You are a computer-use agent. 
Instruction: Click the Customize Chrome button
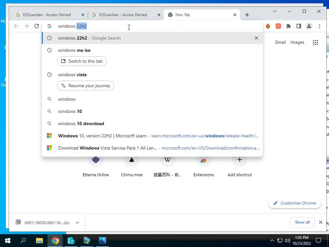295,203
